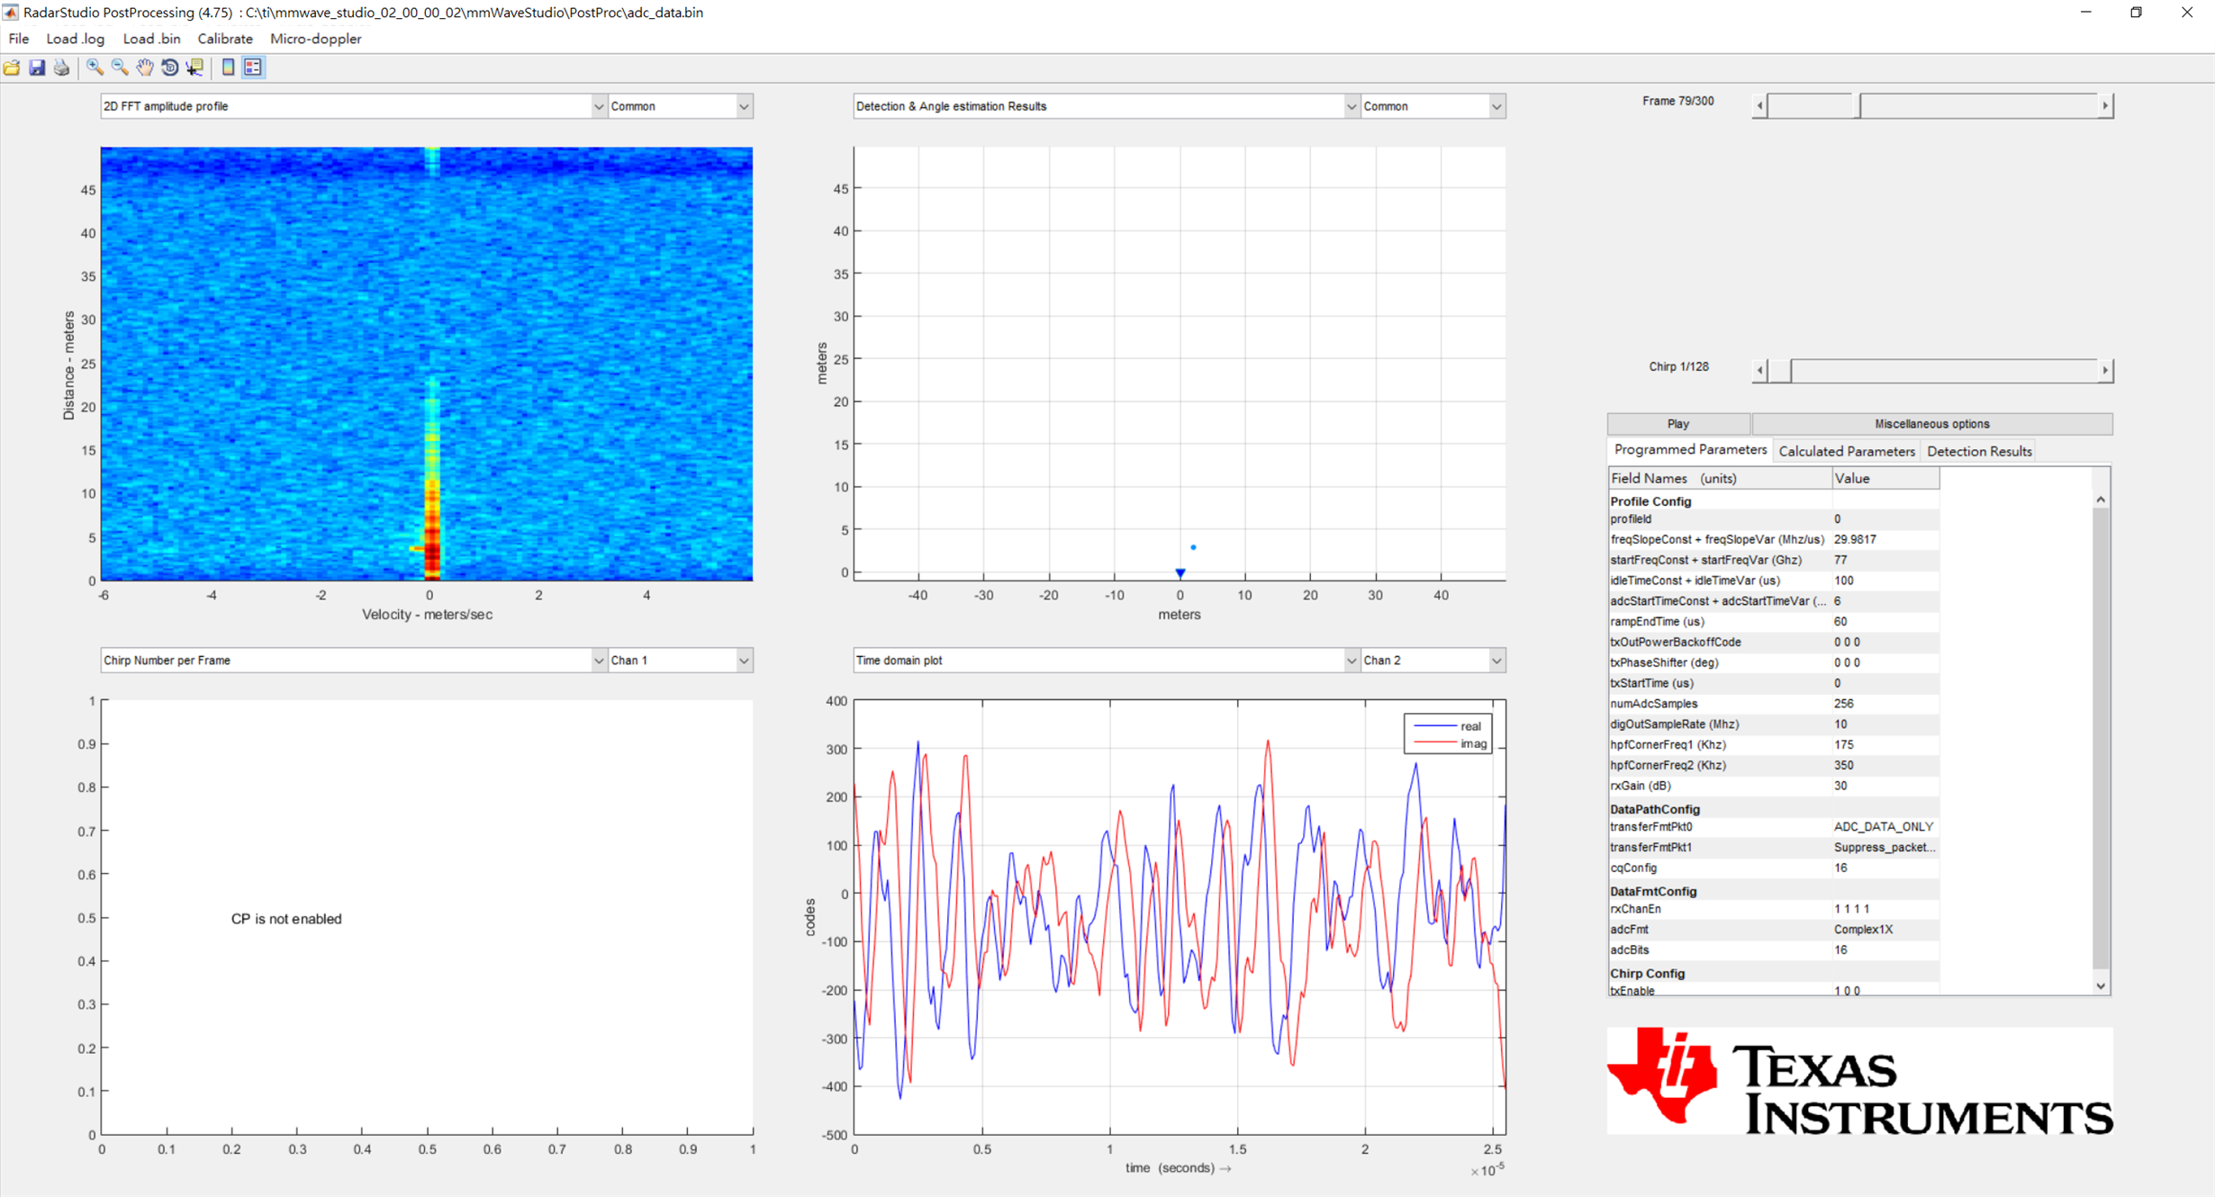Select the Rotate 3D tool

[169, 67]
